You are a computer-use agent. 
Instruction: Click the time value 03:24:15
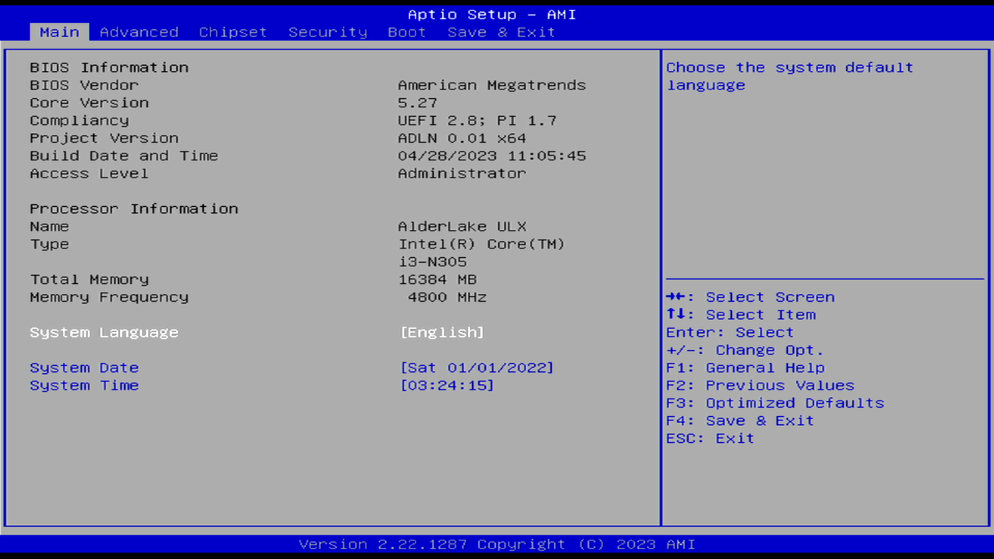[446, 385]
